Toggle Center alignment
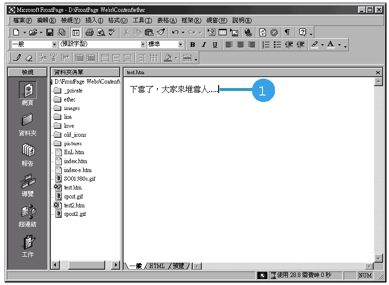 click(x=240, y=45)
